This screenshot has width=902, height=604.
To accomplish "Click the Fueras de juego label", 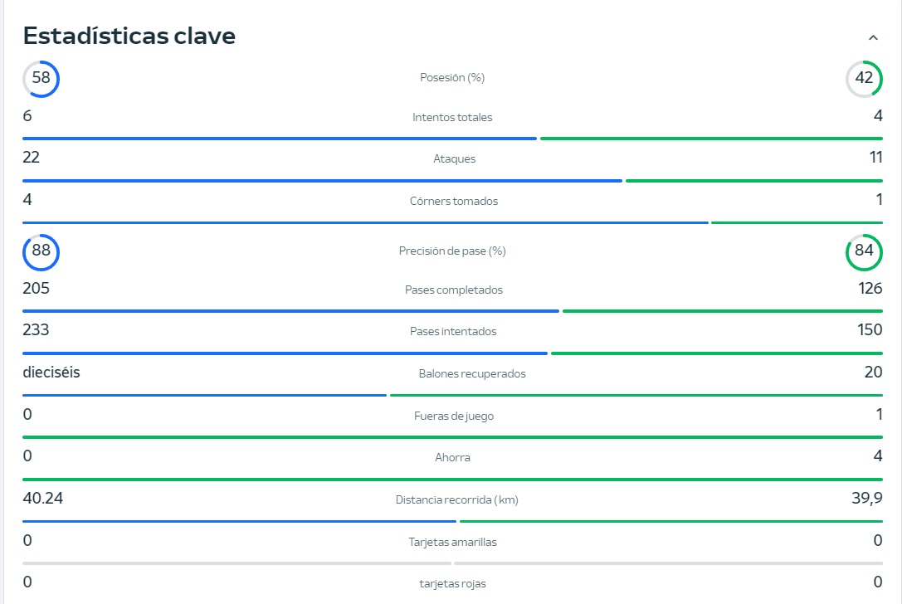I will 453,416.
